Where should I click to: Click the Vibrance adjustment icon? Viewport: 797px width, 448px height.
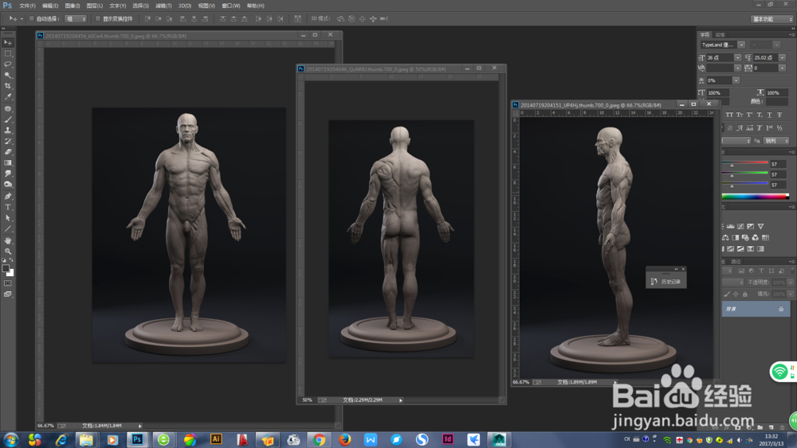coord(760,226)
